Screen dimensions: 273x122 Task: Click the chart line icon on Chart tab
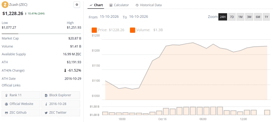click(x=91, y=5)
